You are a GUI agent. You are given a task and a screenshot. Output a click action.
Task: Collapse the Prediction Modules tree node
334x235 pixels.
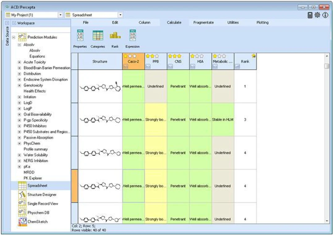[14, 37]
